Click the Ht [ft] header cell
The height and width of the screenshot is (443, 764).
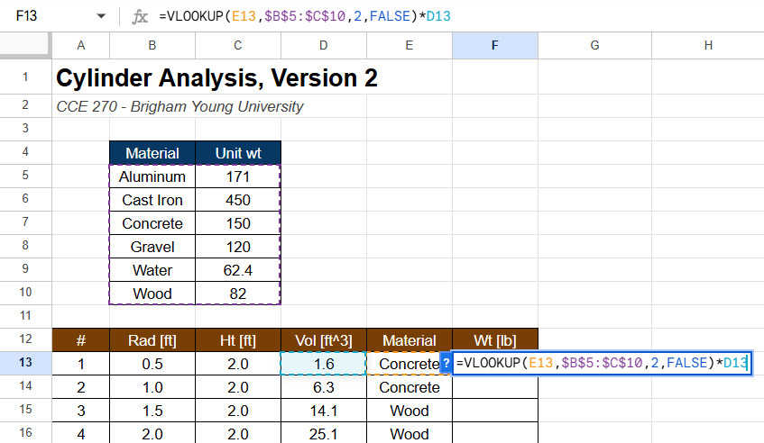point(238,340)
